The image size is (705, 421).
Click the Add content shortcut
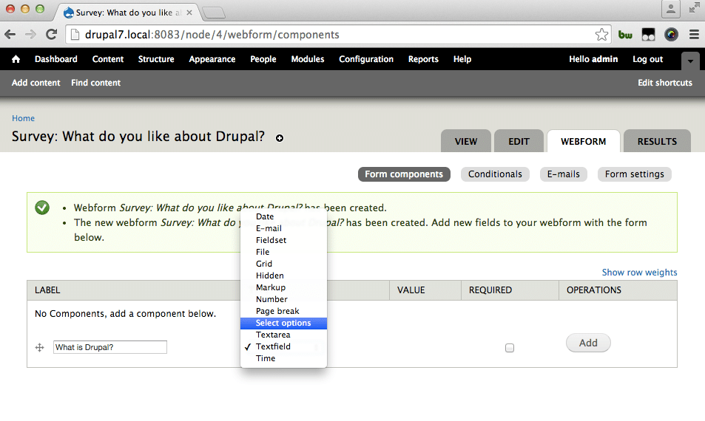point(36,83)
